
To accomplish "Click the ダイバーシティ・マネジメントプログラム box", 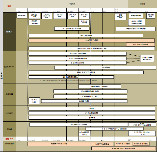I will (x=142, y=134).
